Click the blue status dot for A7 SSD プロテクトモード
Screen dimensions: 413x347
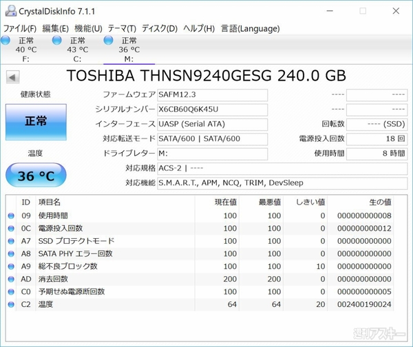pyautogui.click(x=11, y=241)
